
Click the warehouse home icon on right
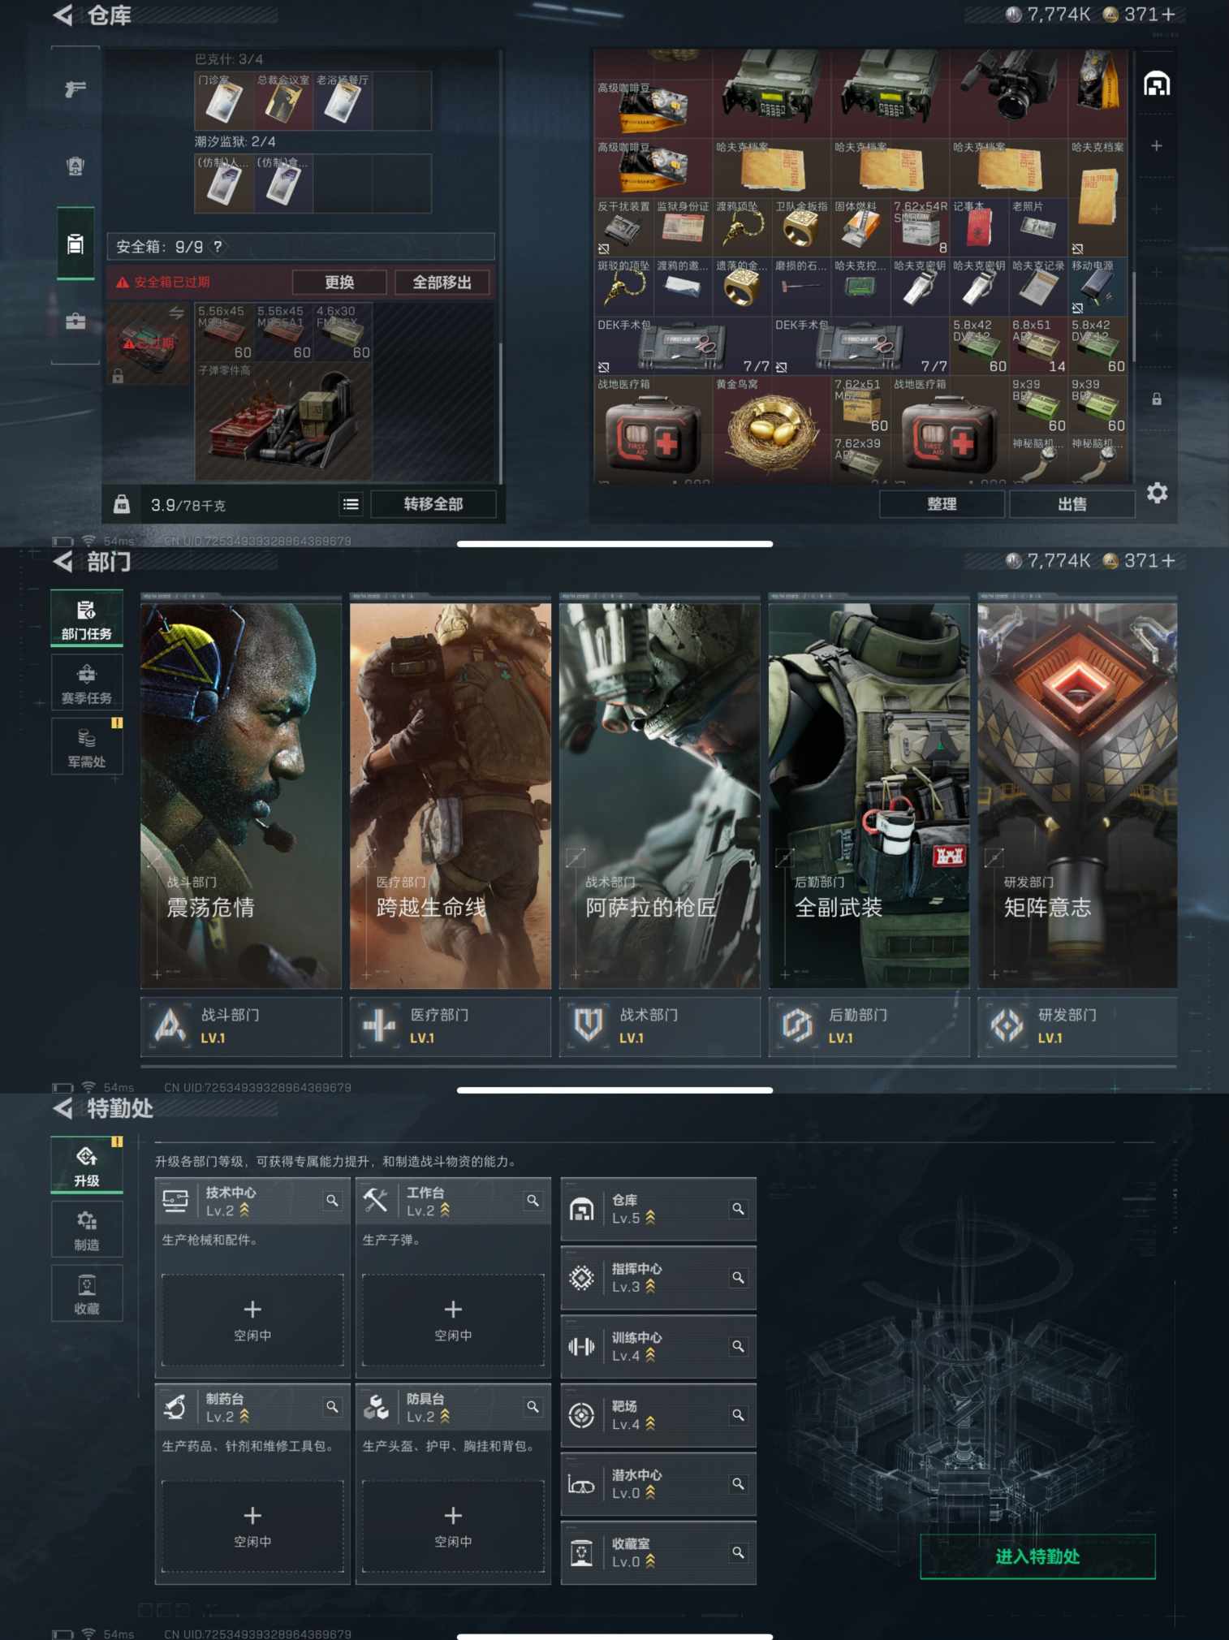1157,84
